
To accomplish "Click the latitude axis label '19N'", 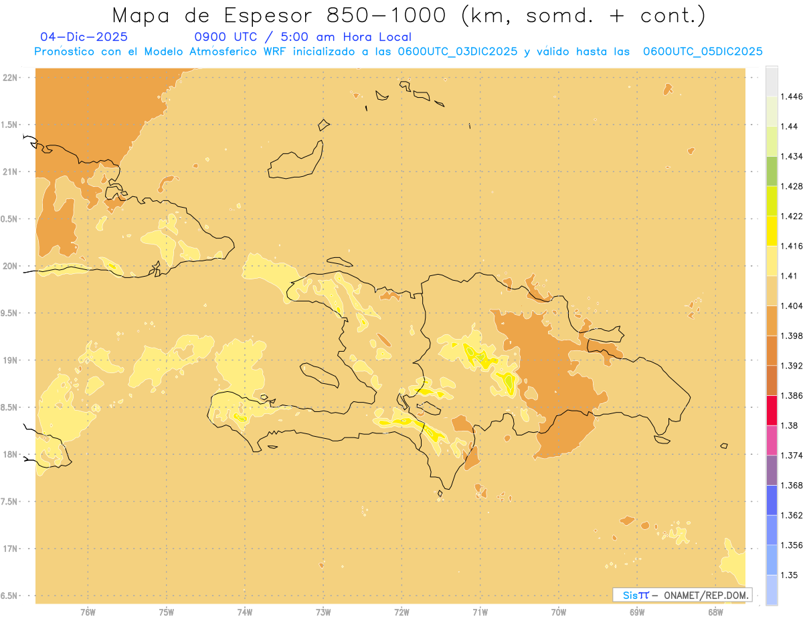I will (x=10, y=360).
